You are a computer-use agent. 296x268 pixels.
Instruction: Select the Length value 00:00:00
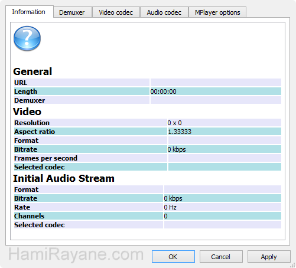(163, 91)
